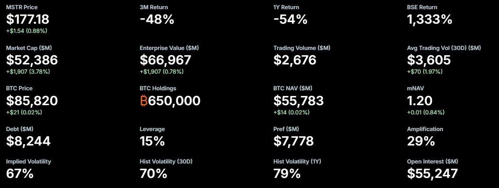Click the mNAV value 1.20
Screen dimensions: 499x188
tap(419, 101)
